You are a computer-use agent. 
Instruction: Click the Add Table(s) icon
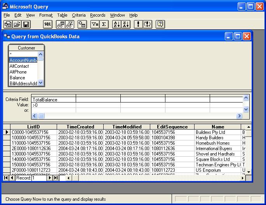click(82, 24)
